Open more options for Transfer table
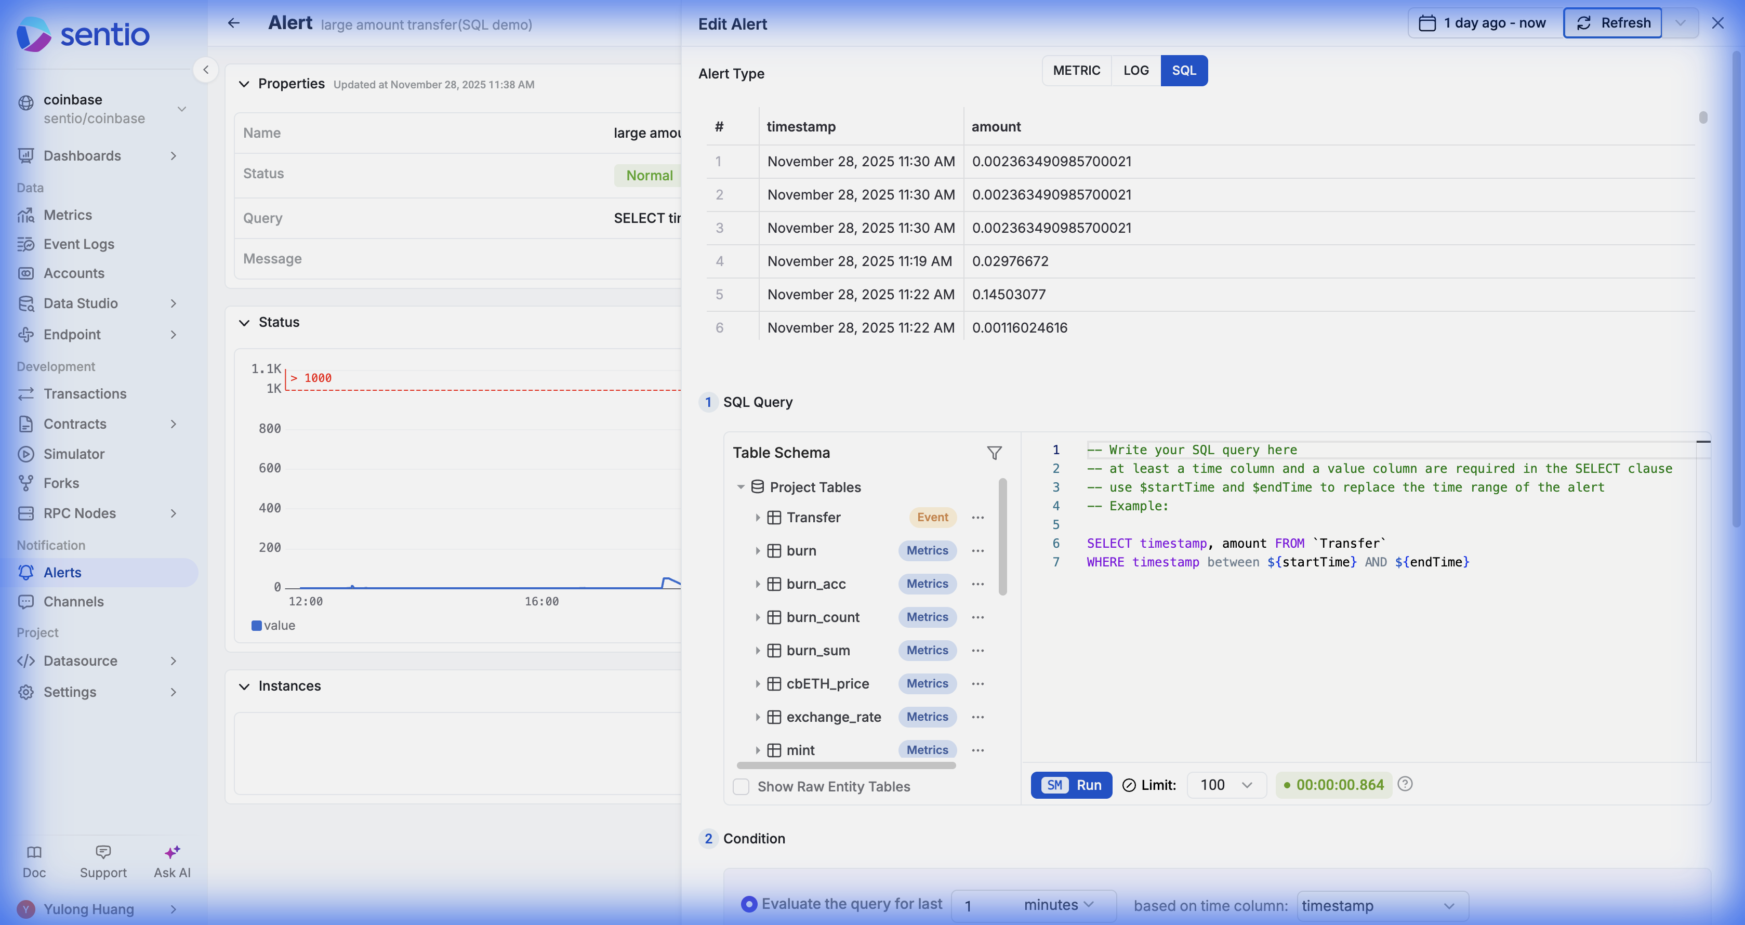 tap(977, 518)
